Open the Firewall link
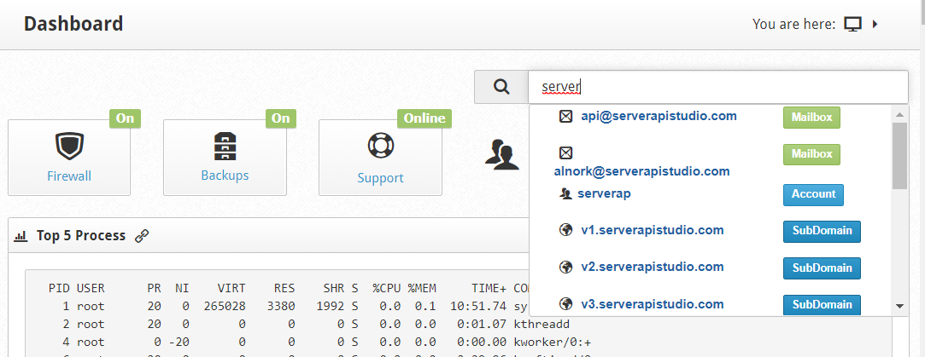 coord(69,176)
